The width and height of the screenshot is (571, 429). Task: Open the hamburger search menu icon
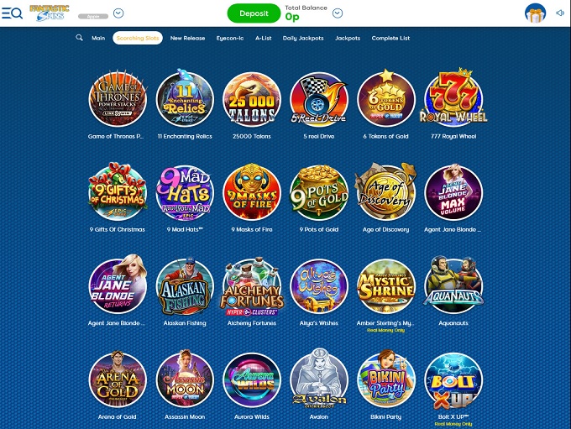(12, 13)
